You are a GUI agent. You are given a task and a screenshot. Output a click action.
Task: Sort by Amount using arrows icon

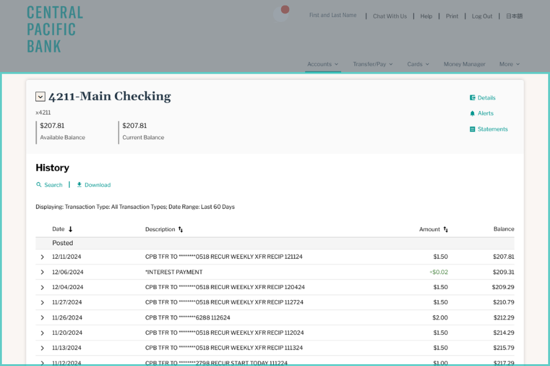point(446,229)
